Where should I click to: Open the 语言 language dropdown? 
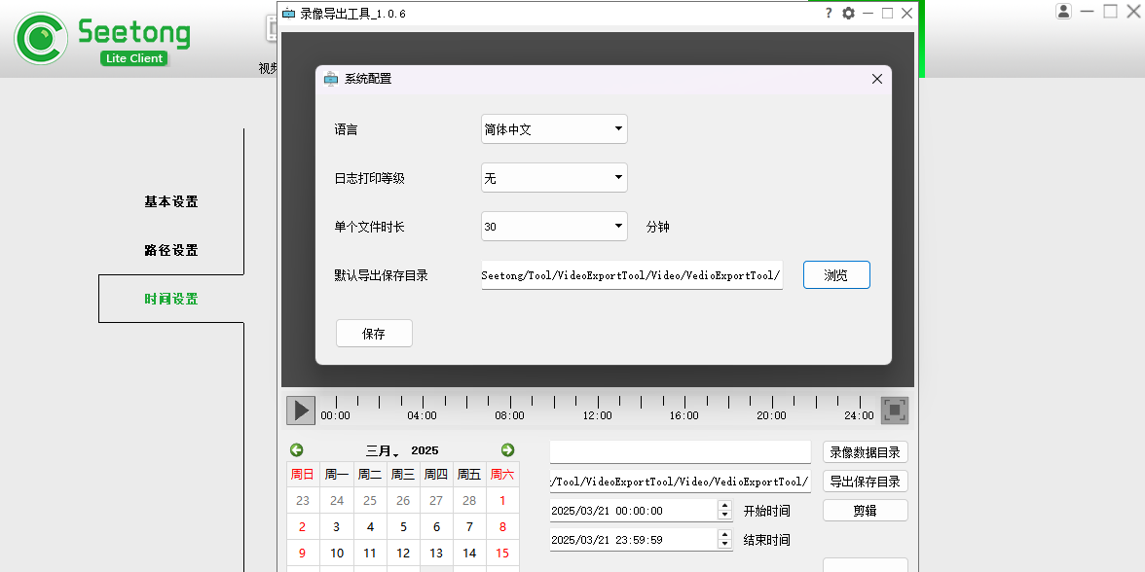coord(554,129)
